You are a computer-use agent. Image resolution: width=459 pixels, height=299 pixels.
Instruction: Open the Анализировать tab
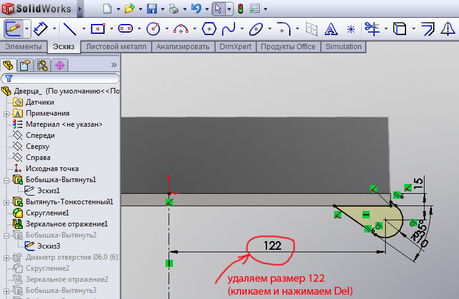point(183,47)
